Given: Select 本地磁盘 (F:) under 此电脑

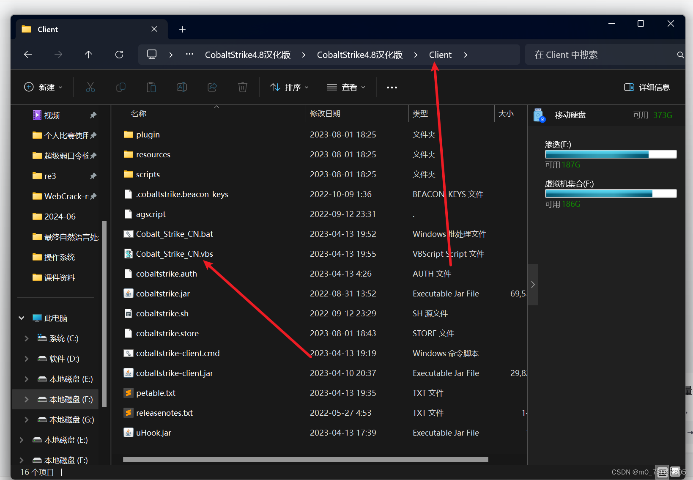Looking at the screenshot, I should pos(55,399).
